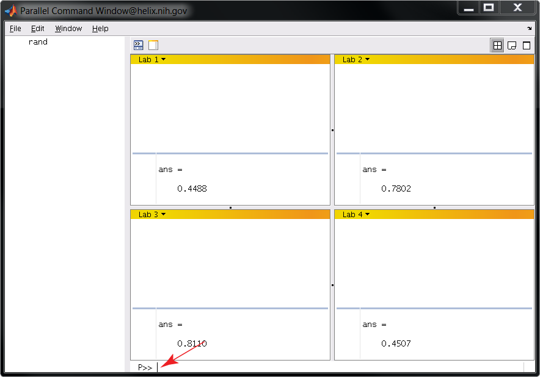Open the Window menu
Viewport: 540px width, 377px height.
(68, 28)
